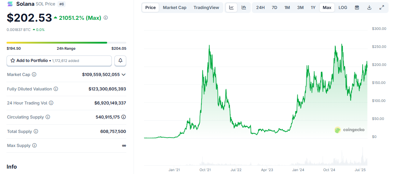
Task: Select 3M time range
Action: point(300,8)
